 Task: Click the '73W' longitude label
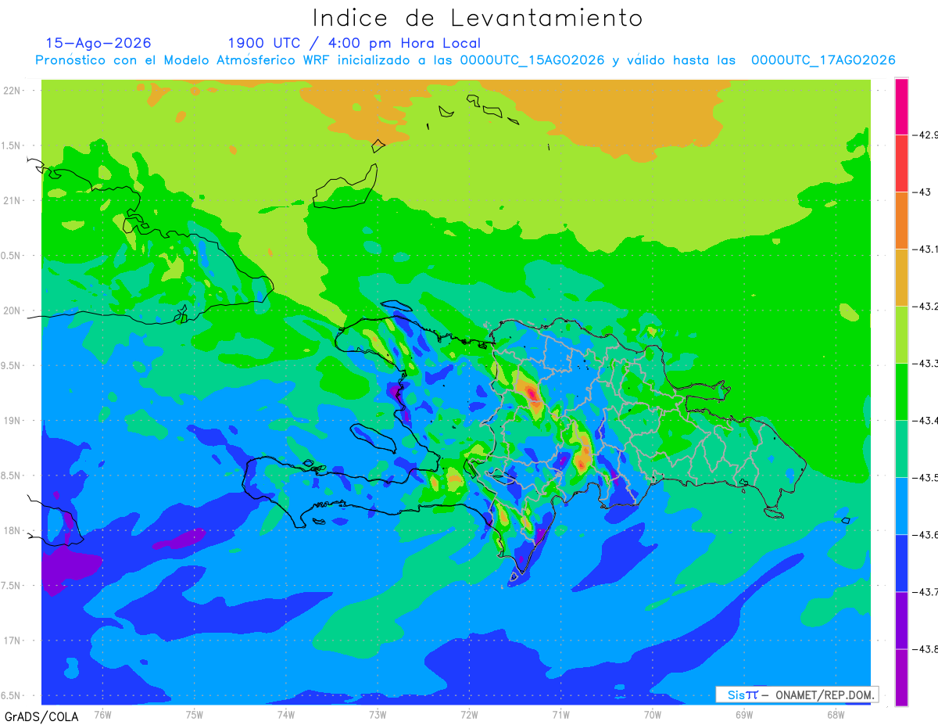coord(378,713)
